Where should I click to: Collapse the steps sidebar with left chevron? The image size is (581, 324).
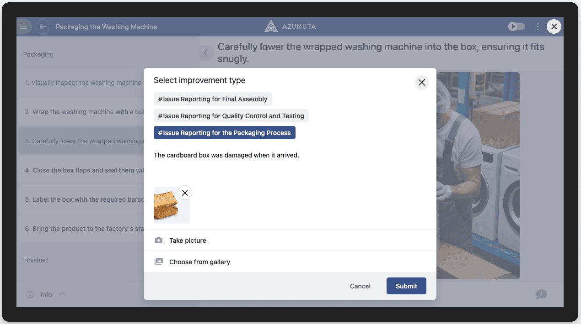click(206, 53)
